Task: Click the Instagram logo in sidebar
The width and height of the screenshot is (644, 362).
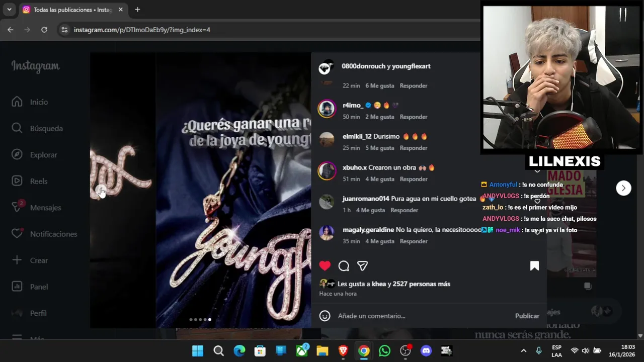Action: coord(35,66)
